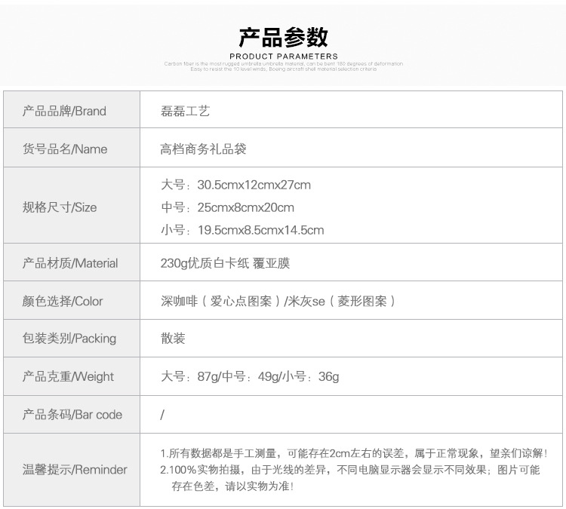Click the medium size 25cmx8cmx20cm line

pos(227,207)
